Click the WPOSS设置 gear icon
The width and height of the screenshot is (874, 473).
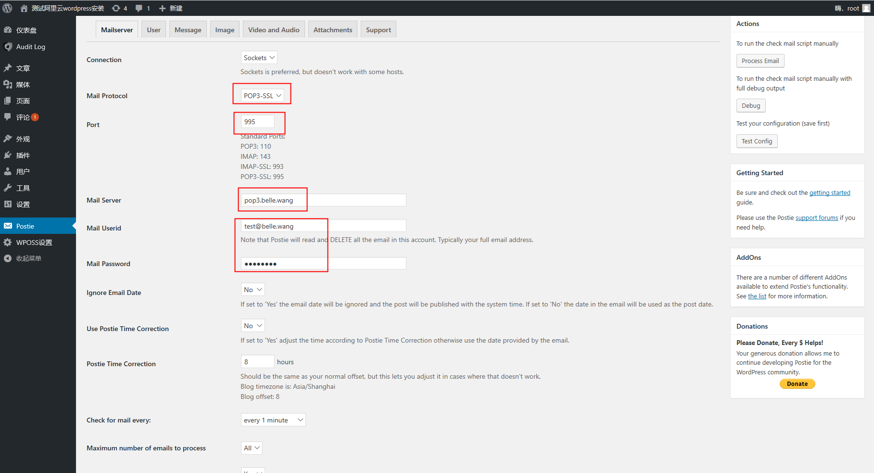(x=8, y=243)
